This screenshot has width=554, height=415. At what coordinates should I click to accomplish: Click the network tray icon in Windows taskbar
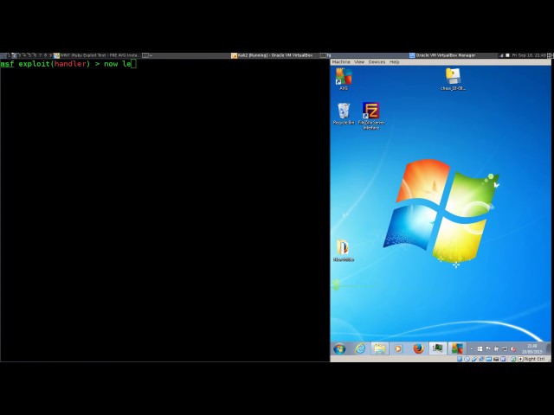coord(505,348)
